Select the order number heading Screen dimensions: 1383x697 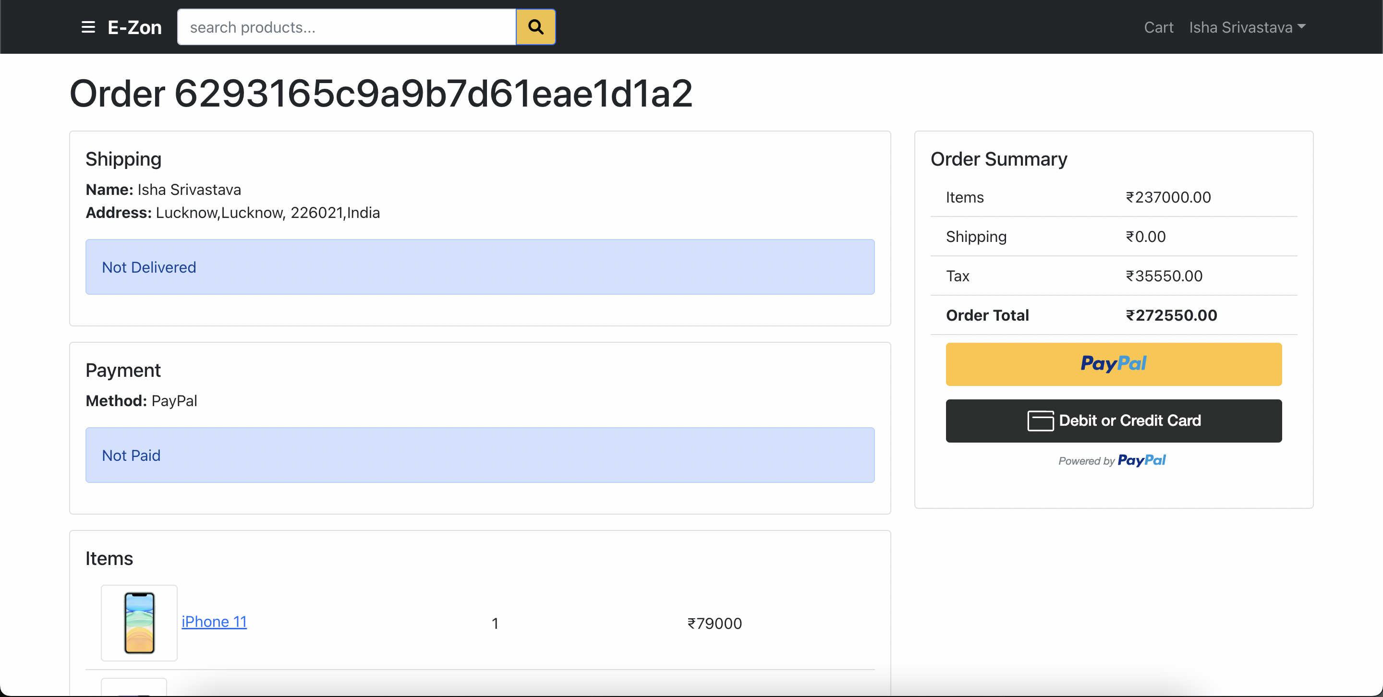pos(380,93)
